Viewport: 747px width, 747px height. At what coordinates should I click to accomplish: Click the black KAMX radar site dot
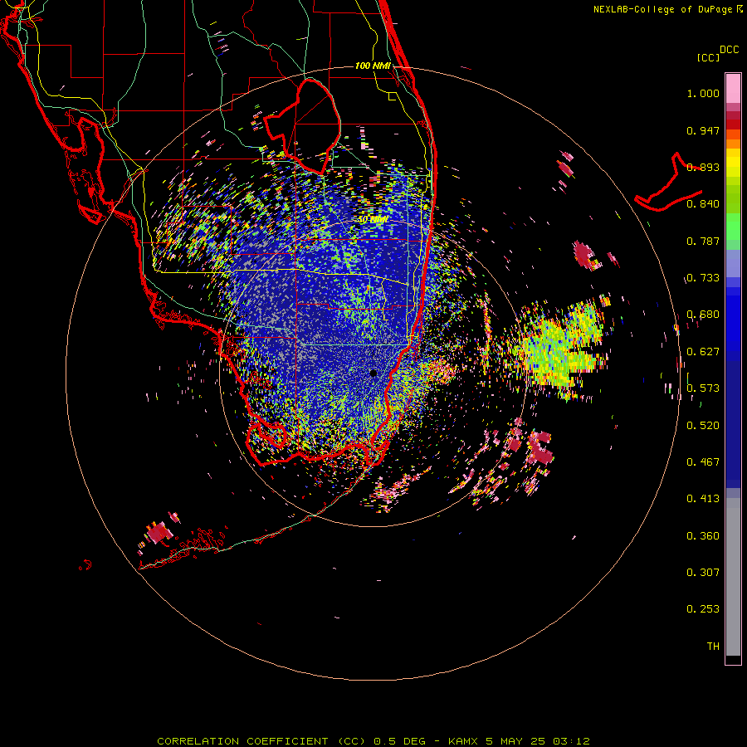click(x=373, y=373)
